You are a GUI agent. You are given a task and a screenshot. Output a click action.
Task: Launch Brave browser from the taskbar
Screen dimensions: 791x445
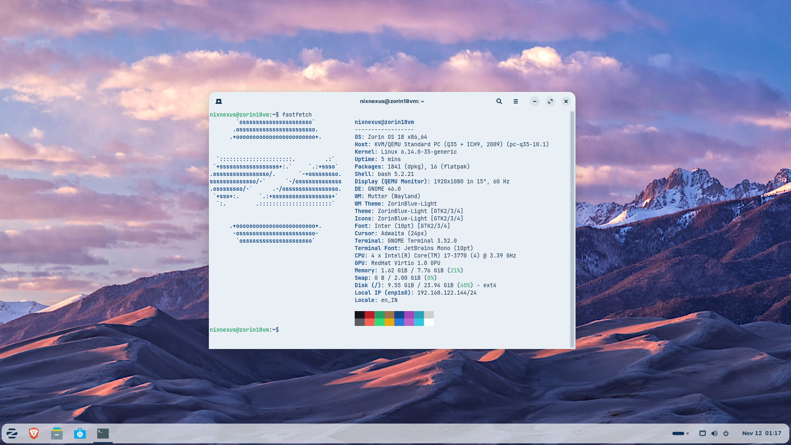(x=34, y=433)
